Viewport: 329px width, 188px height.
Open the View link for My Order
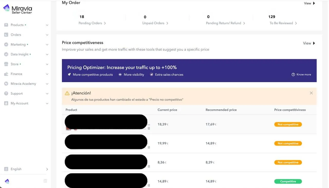(x=309, y=3)
